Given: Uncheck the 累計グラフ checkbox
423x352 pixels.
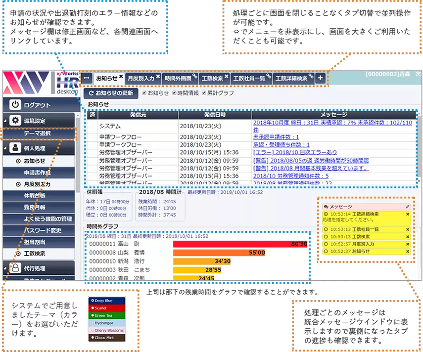Looking at the screenshot, I should click(204, 94).
